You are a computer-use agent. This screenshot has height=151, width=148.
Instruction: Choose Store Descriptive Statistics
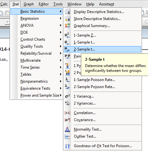[x=103, y=19]
